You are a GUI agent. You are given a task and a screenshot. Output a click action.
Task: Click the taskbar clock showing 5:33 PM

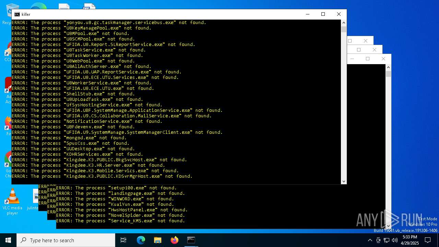(x=410, y=240)
